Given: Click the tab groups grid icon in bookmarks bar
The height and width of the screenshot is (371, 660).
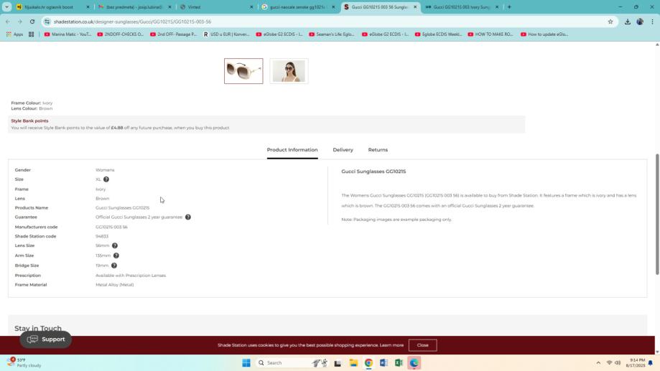Looking at the screenshot, I should [31, 34].
